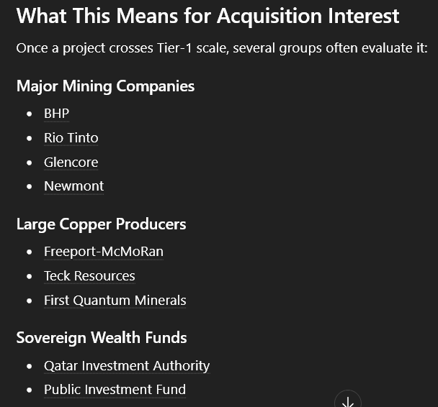
Task: Open the Public Investment Fund link
Action: point(115,390)
